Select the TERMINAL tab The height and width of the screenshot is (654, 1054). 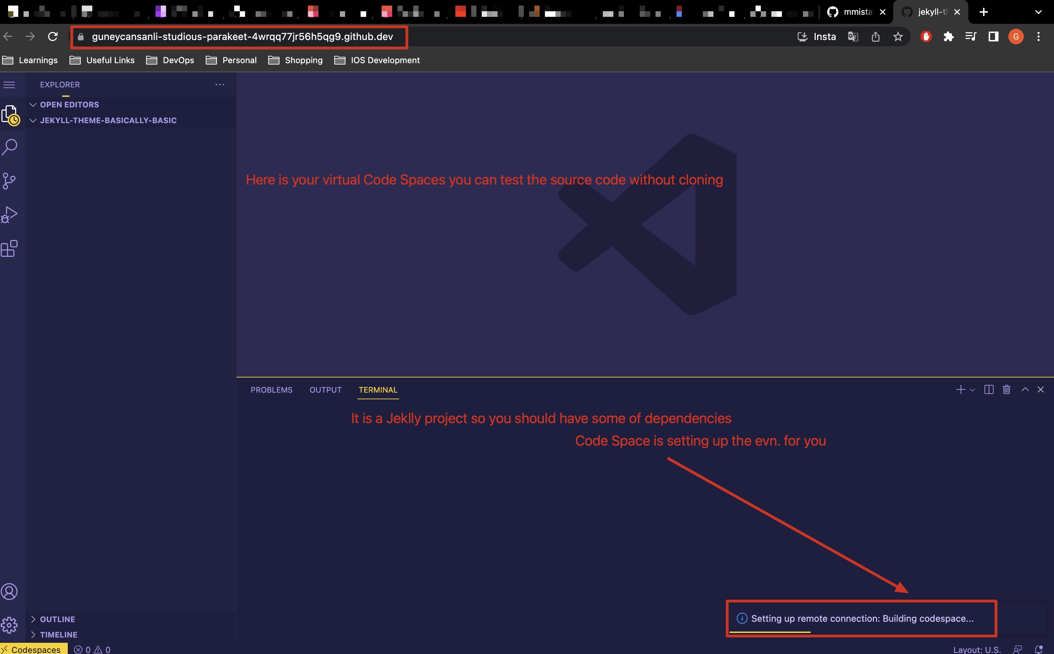point(378,389)
